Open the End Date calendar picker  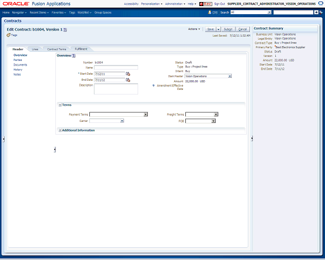[128, 80]
